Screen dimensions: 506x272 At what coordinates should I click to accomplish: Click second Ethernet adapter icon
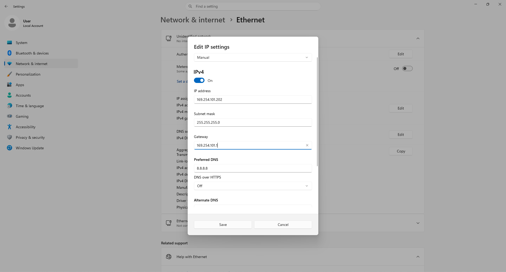169,223
